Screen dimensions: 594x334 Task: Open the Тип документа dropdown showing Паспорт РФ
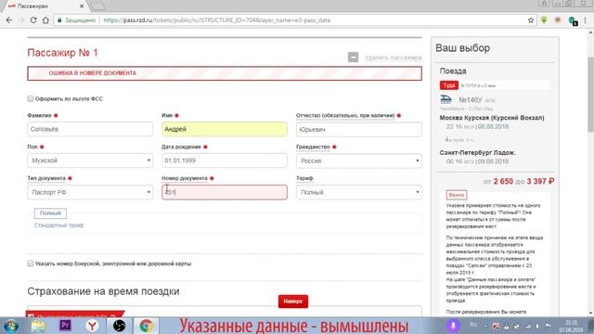coord(90,192)
